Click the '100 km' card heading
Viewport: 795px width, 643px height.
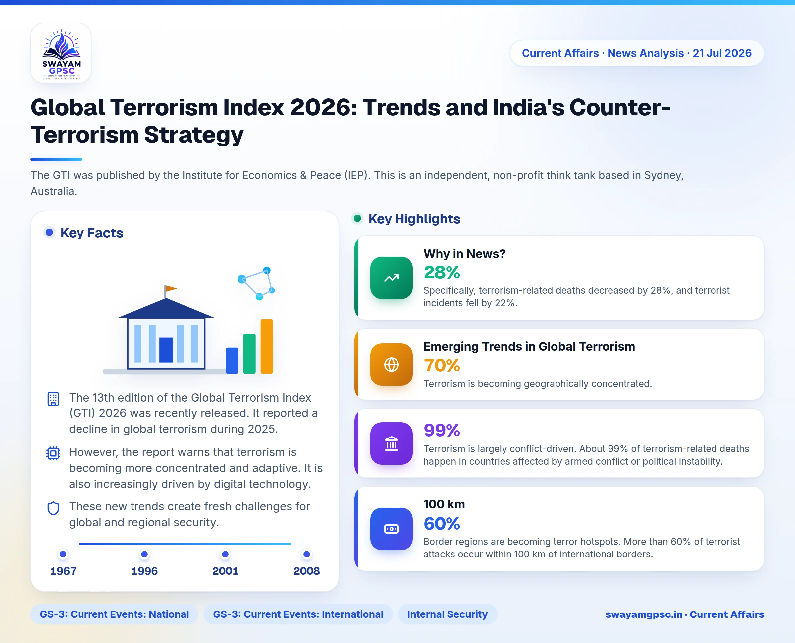point(444,504)
